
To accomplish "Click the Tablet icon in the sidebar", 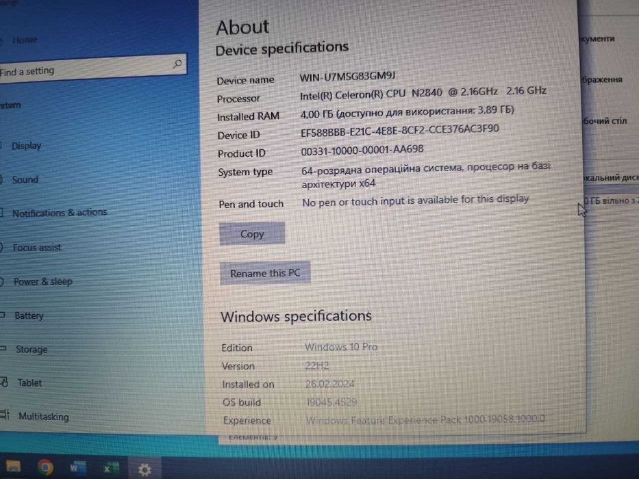I will (x=4, y=382).
